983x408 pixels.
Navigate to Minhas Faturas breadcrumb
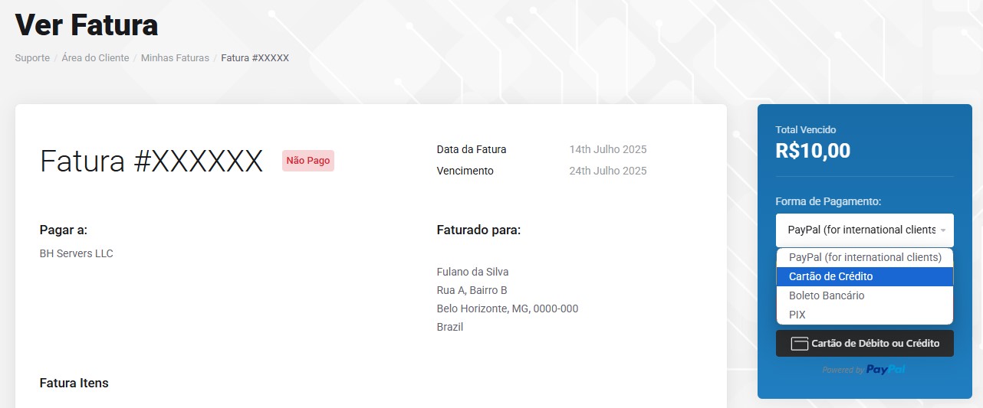pos(175,58)
